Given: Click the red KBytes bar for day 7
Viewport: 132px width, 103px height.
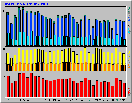Looking at the screenshot, I should 31,85.
